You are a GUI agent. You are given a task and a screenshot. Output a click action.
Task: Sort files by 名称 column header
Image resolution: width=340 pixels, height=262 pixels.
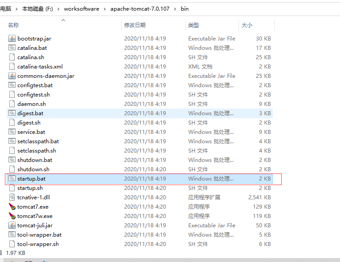coord(13,25)
